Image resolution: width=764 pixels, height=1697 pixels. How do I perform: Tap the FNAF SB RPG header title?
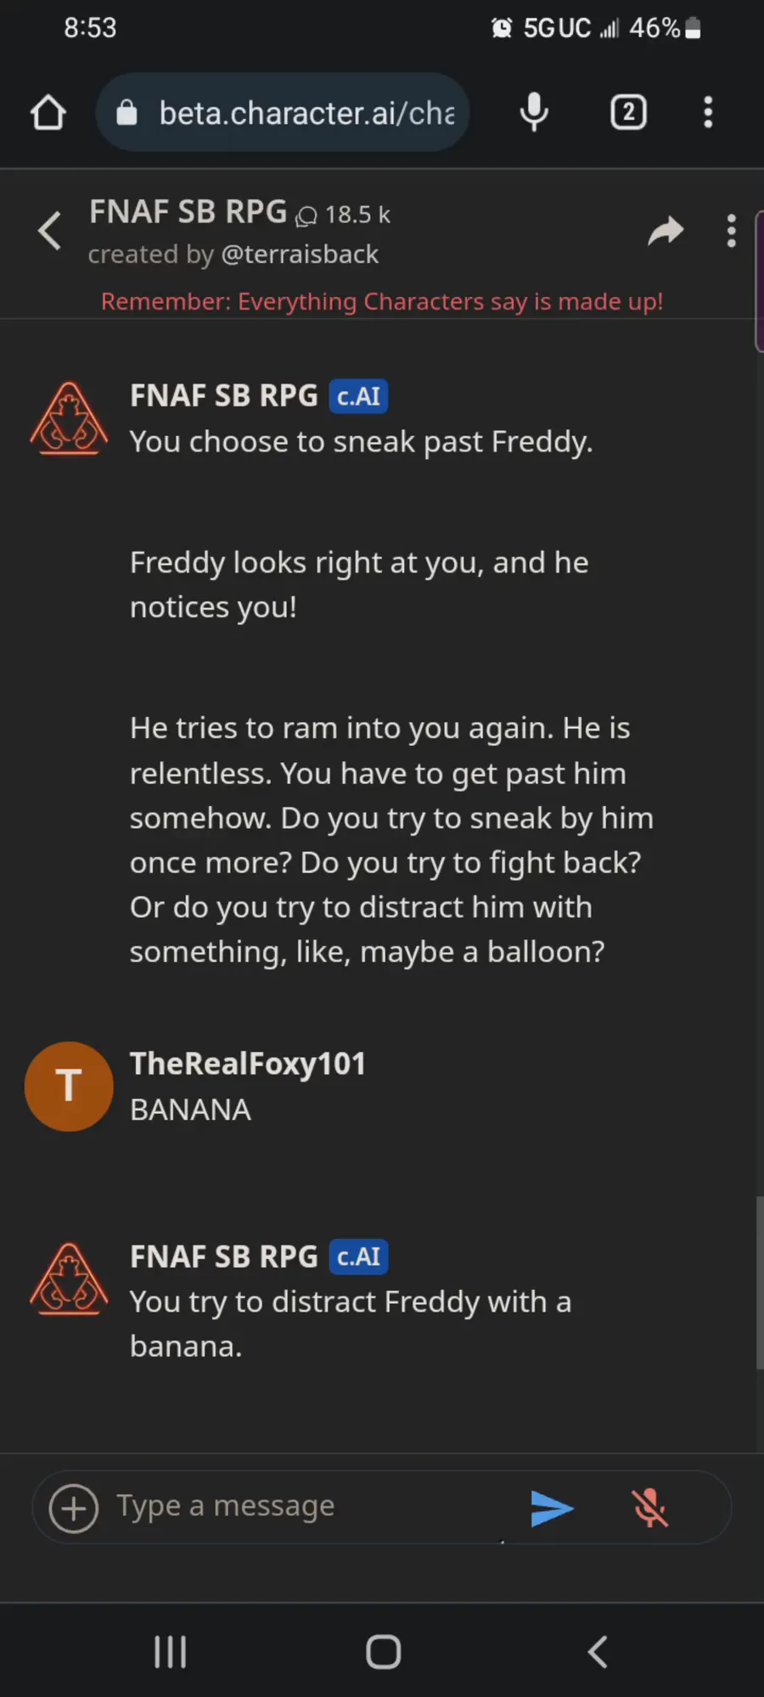point(188,212)
